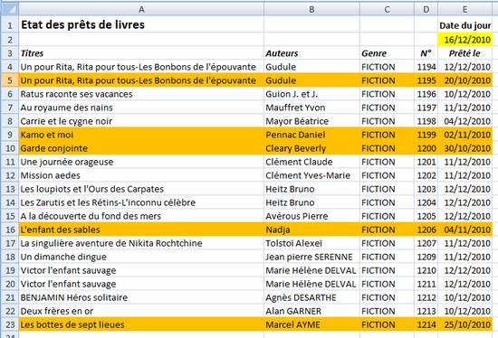Select number cell 1214

pyautogui.click(x=426, y=324)
